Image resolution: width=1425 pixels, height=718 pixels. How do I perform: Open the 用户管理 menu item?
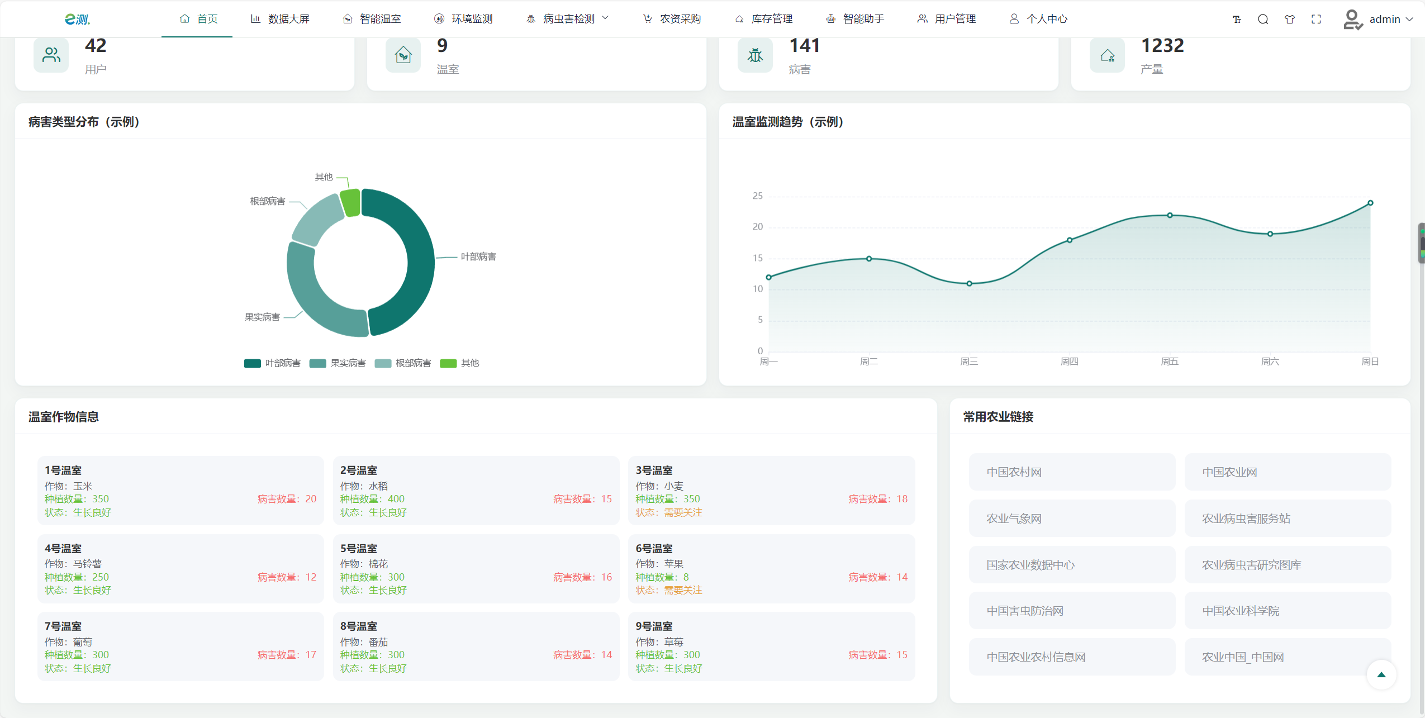(x=947, y=19)
